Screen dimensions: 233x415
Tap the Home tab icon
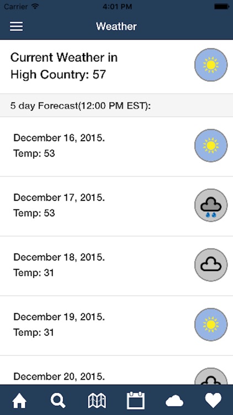point(19,400)
